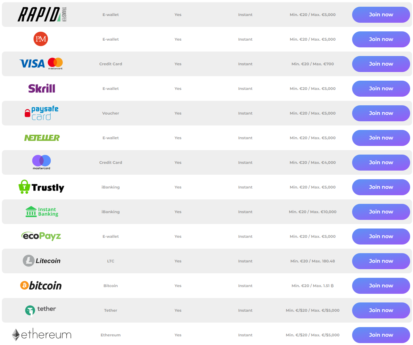Select the Neteller logo
Image resolution: width=413 pixels, height=345 pixels.
click(42, 138)
